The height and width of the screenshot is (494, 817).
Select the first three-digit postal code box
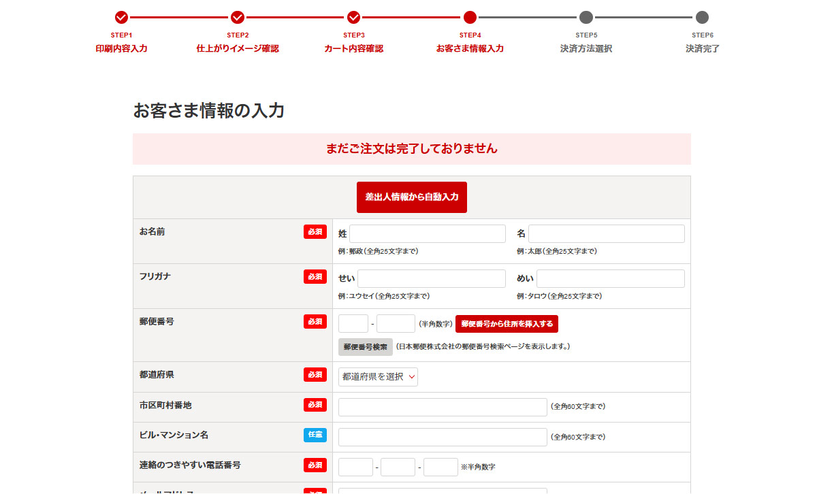(353, 324)
